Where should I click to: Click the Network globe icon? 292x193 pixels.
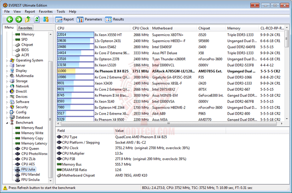coord(12,86)
